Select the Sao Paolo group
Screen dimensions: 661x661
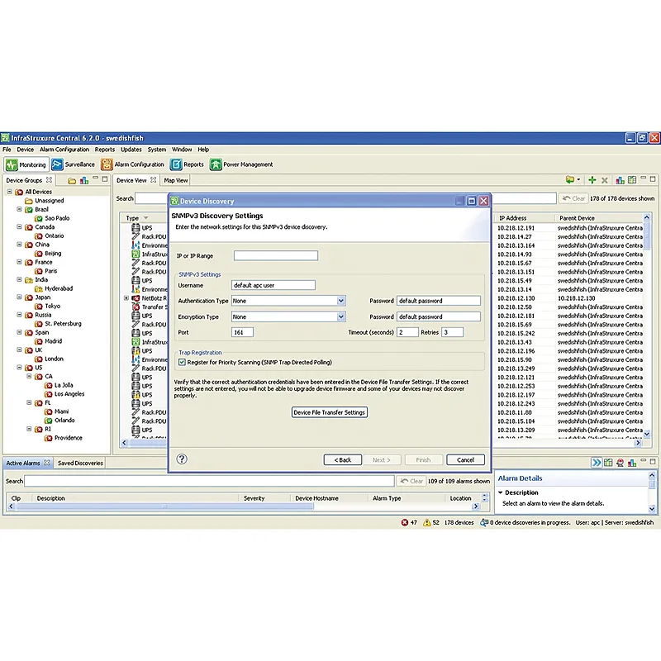point(57,218)
